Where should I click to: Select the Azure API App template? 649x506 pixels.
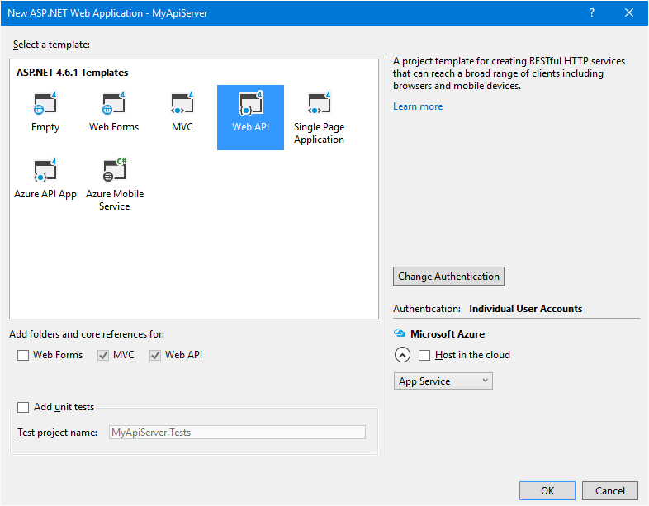[x=45, y=182]
